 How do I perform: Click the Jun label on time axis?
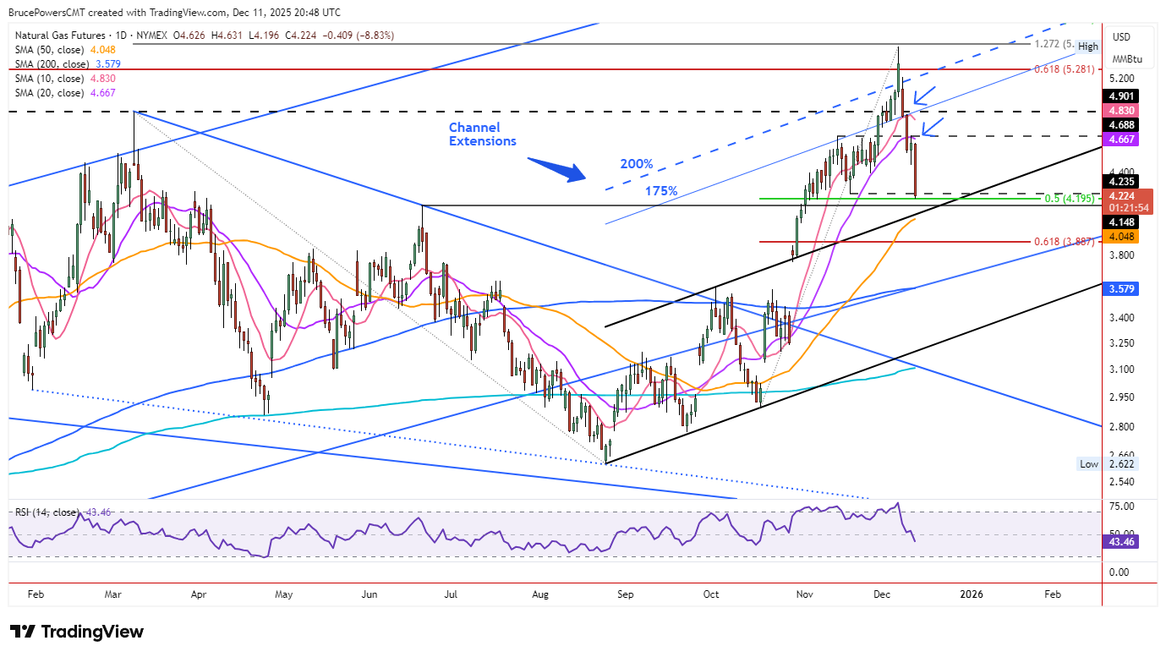[369, 594]
